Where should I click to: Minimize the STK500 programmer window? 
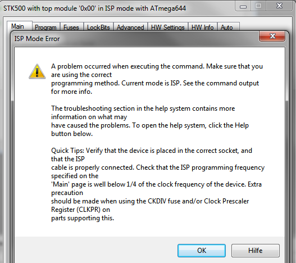click(x=243, y=6)
